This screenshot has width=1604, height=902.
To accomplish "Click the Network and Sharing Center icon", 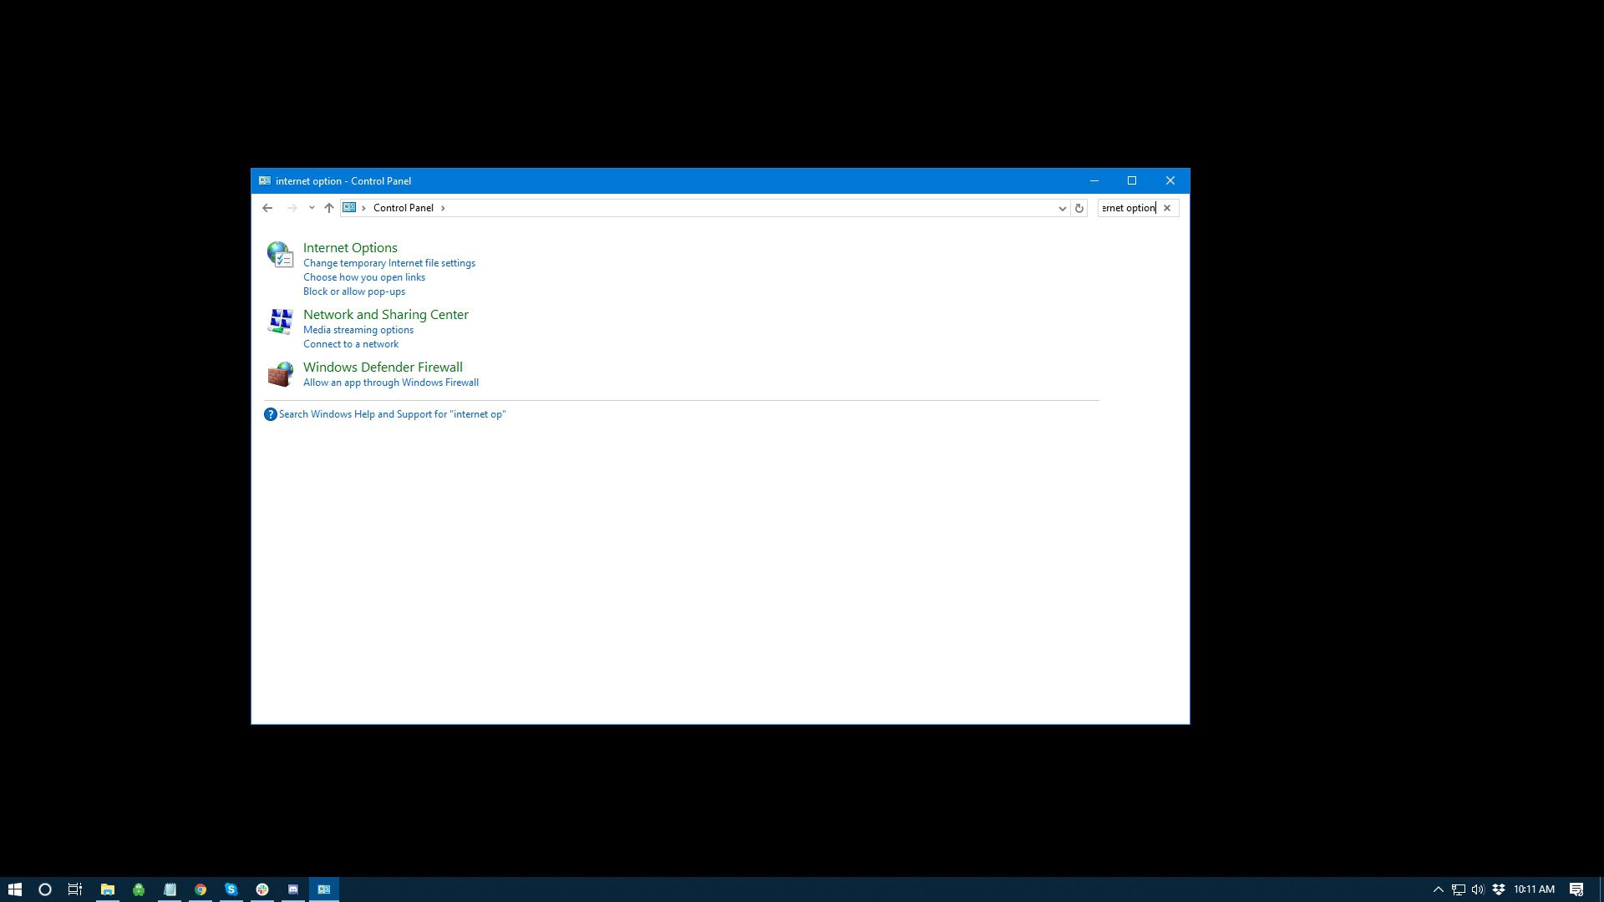I will [279, 321].
